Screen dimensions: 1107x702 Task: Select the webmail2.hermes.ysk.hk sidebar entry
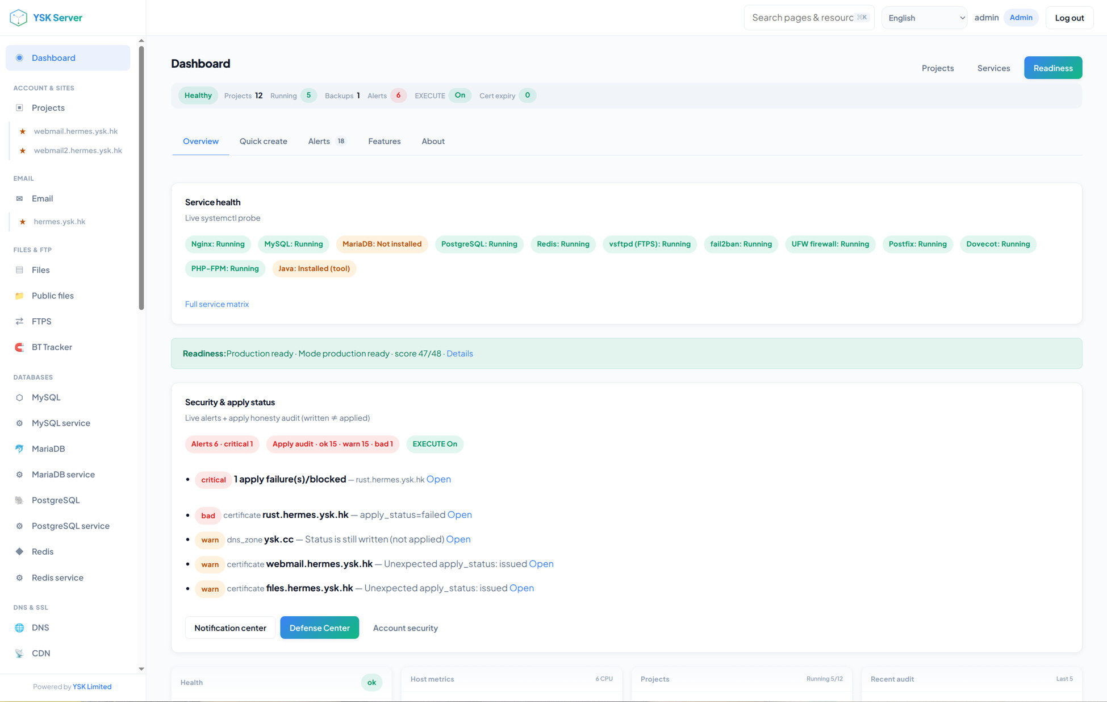[78, 151]
